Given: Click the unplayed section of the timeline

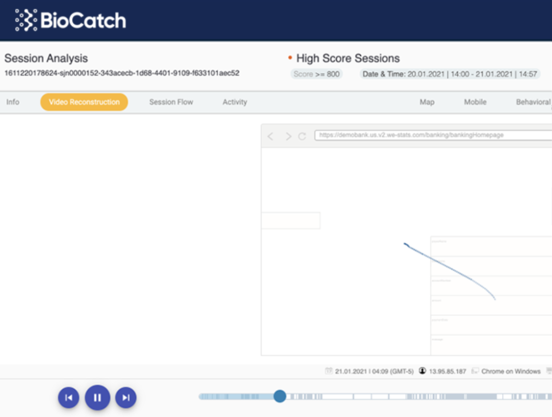Looking at the screenshot, I should (419, 396).
